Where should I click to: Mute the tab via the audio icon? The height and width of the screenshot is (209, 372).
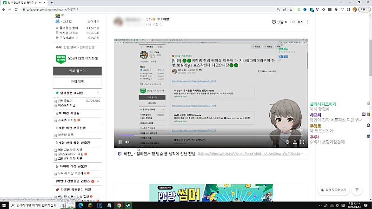tap(40, 3)
